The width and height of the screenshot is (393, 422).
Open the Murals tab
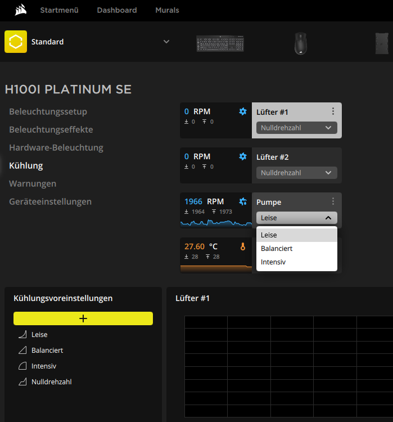pos(167,10)
